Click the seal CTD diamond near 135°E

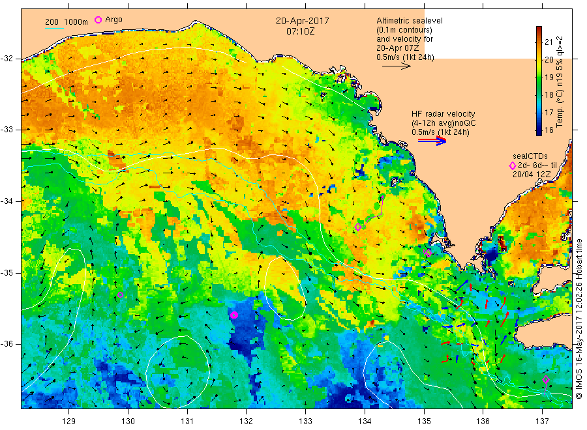(429, 253)
